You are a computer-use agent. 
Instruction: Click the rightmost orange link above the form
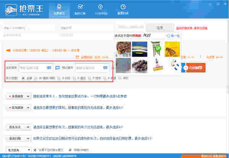214,57
